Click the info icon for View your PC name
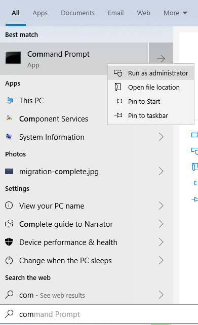The width and height of the screenshot is (198, 325). point(9,206)
